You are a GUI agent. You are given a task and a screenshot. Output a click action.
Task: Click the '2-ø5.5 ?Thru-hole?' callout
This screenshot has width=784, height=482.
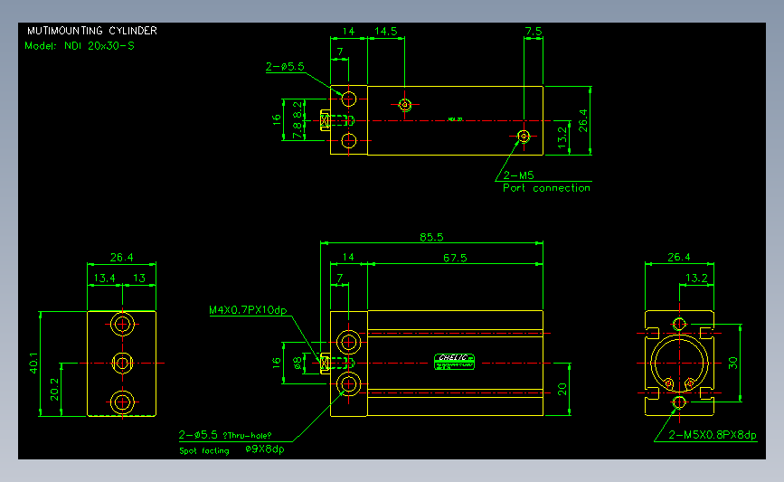pyautogui.click(x=225, y=435)
